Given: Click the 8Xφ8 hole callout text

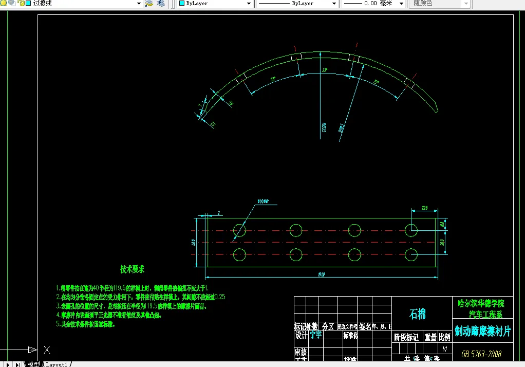Looking at the screenshot, I should coord(263,201).
